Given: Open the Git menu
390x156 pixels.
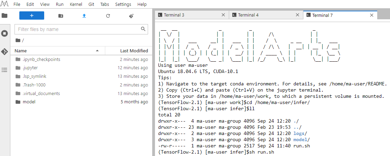Looking at the screenshot, I should [91, 4].
